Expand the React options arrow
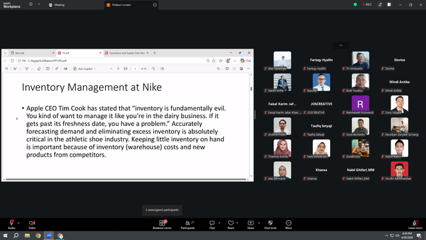Image resolution: width=426 pixels, height=240 pixels. point(237,223)
